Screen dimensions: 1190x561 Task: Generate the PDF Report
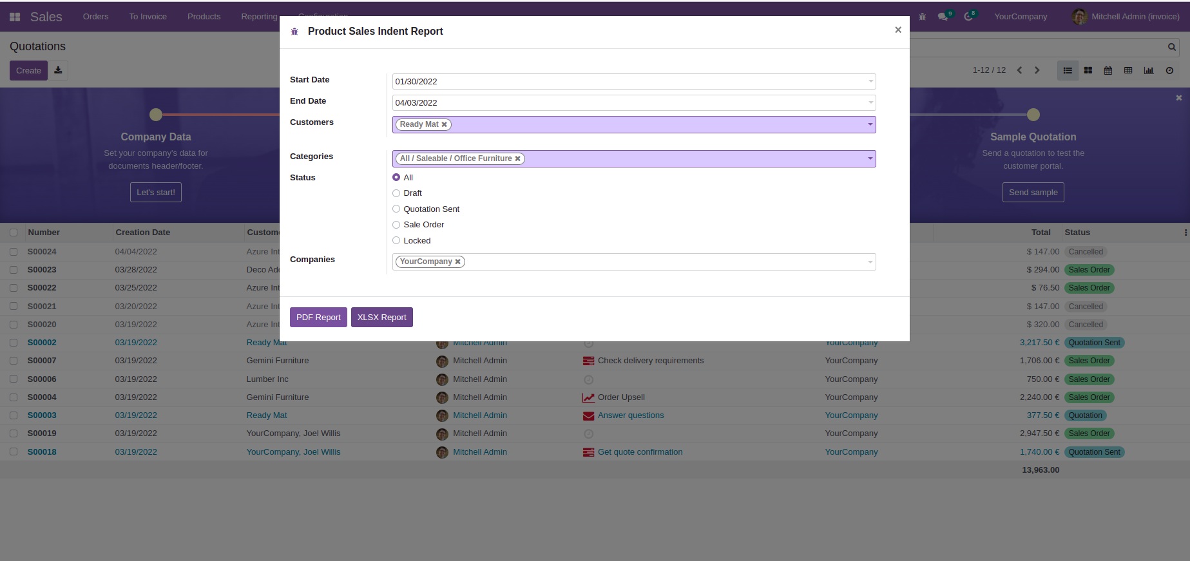(x=318, y=318)
